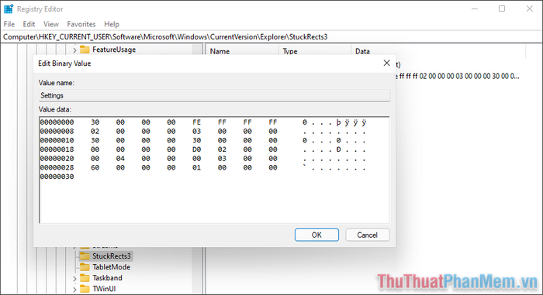Click the ASCII Ð character in row 00000018
This screenshot has height=295, width=543.
(x=338, y=149)
